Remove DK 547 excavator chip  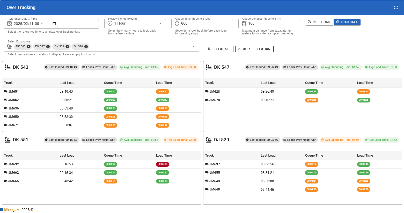coord(48,47)
